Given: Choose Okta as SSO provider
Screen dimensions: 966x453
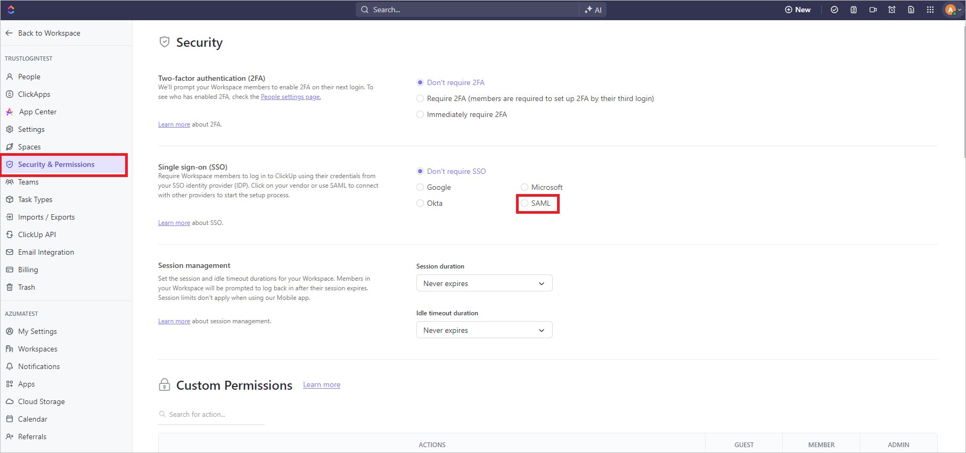Looking at the screenshot, I should [x=430, y=203].
